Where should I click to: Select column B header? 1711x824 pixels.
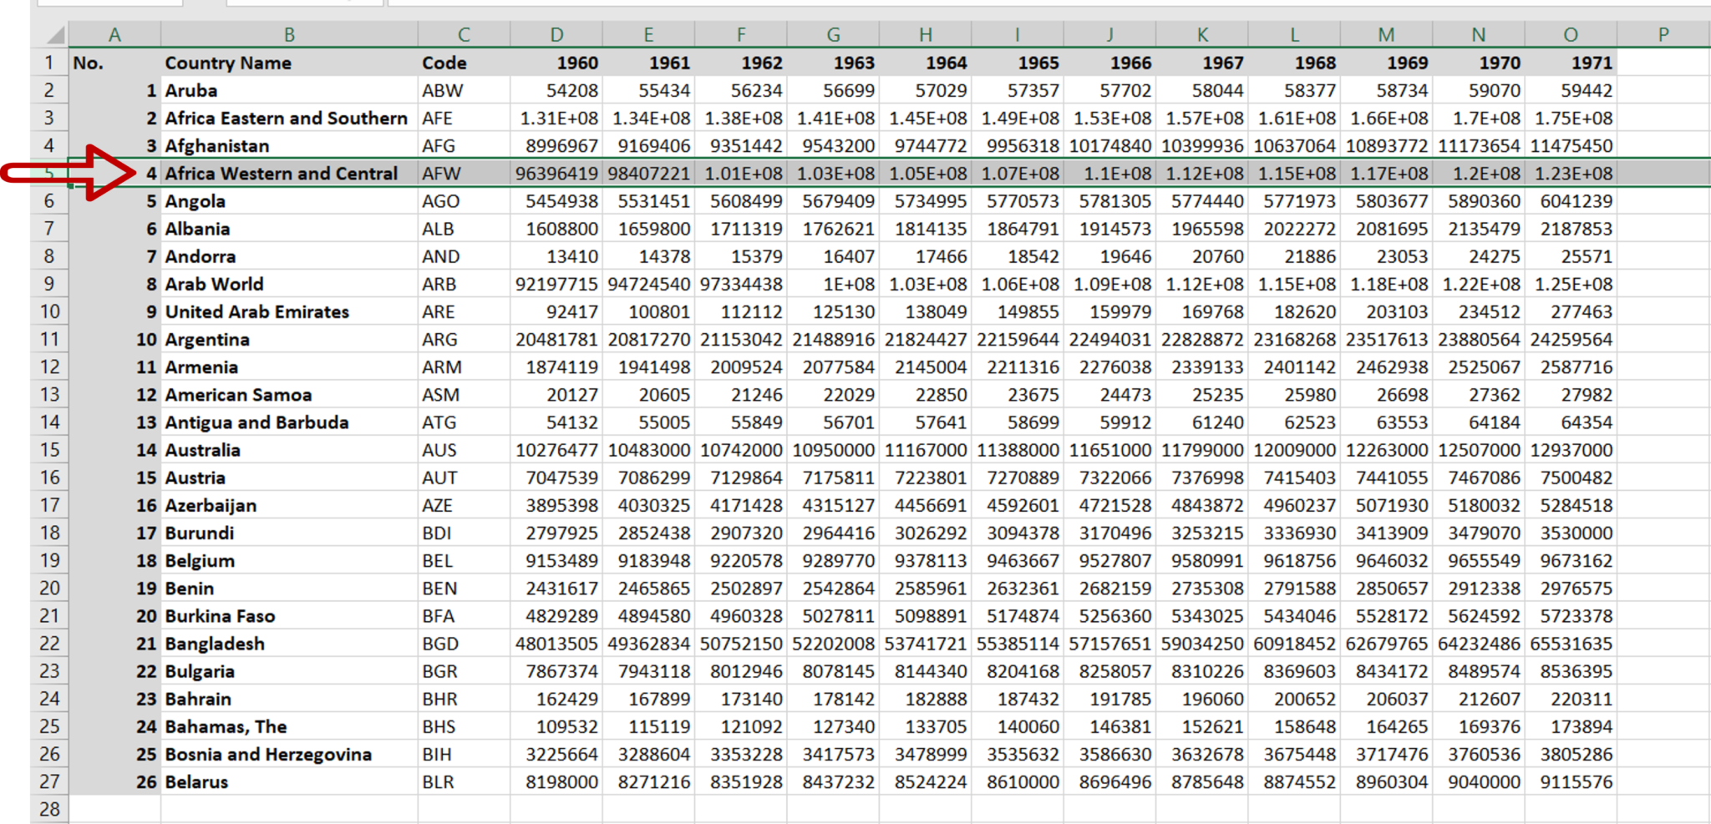pos(290,34)
